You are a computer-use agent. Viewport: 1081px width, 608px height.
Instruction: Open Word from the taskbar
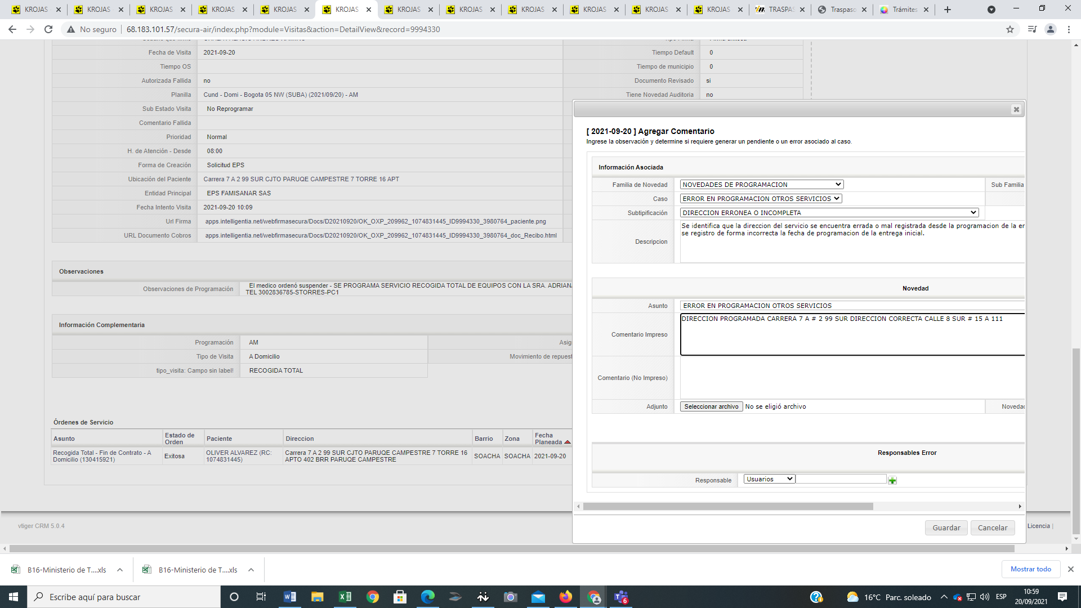(290, 597)
